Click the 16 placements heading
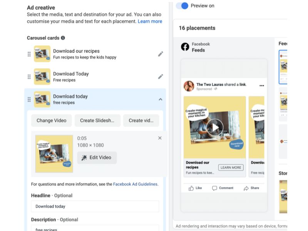 (197, 28)
